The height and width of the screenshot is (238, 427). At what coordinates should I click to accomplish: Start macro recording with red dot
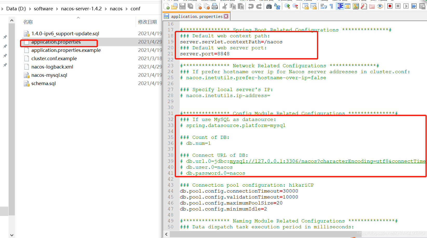(x=390, y=6)
